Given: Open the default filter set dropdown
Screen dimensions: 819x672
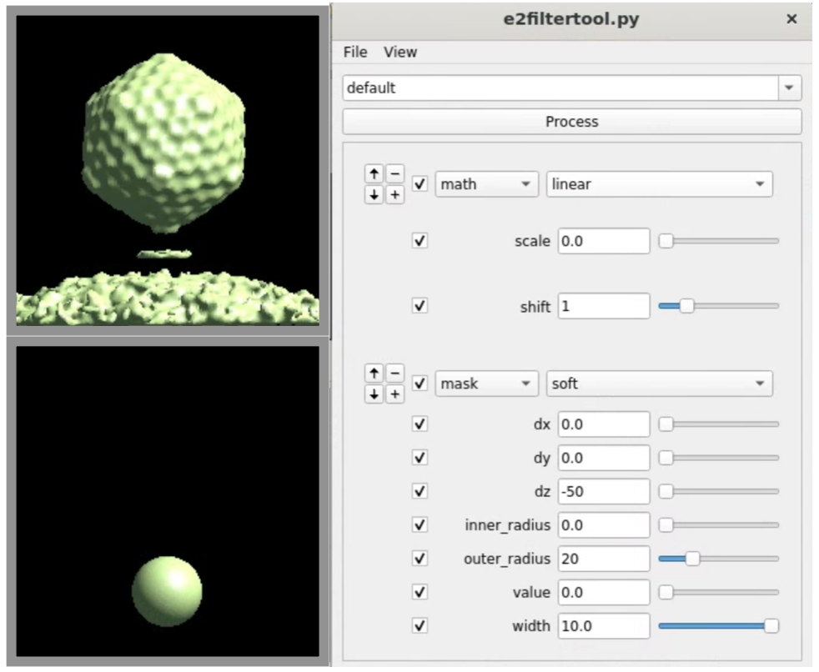Looking at the screenshot, I should click(788, 88).
